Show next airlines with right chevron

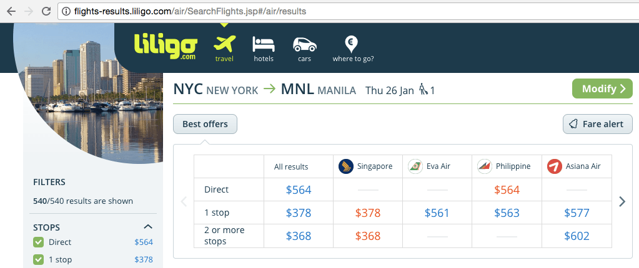[622, 201]
